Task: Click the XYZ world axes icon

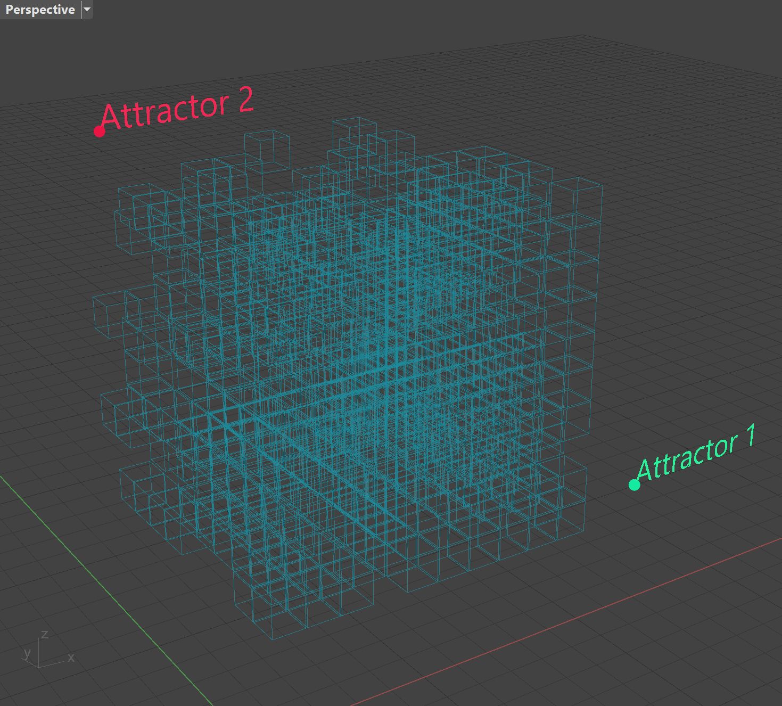Action: [48, 650]
